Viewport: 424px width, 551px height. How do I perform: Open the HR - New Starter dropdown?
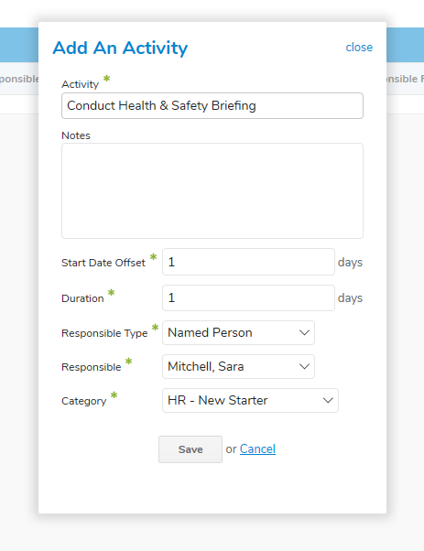click(x=250, y=400)
